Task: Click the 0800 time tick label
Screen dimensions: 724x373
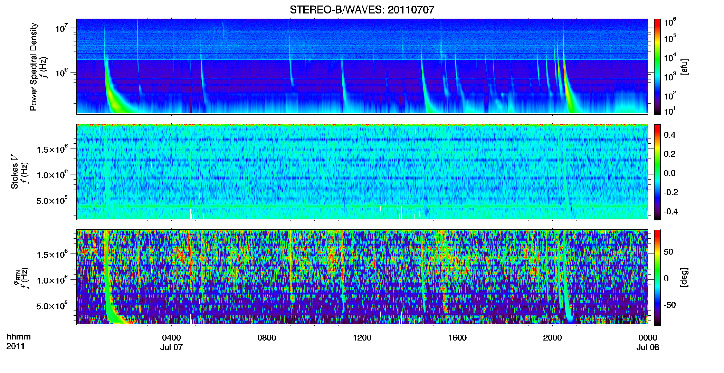Action: 267,338
